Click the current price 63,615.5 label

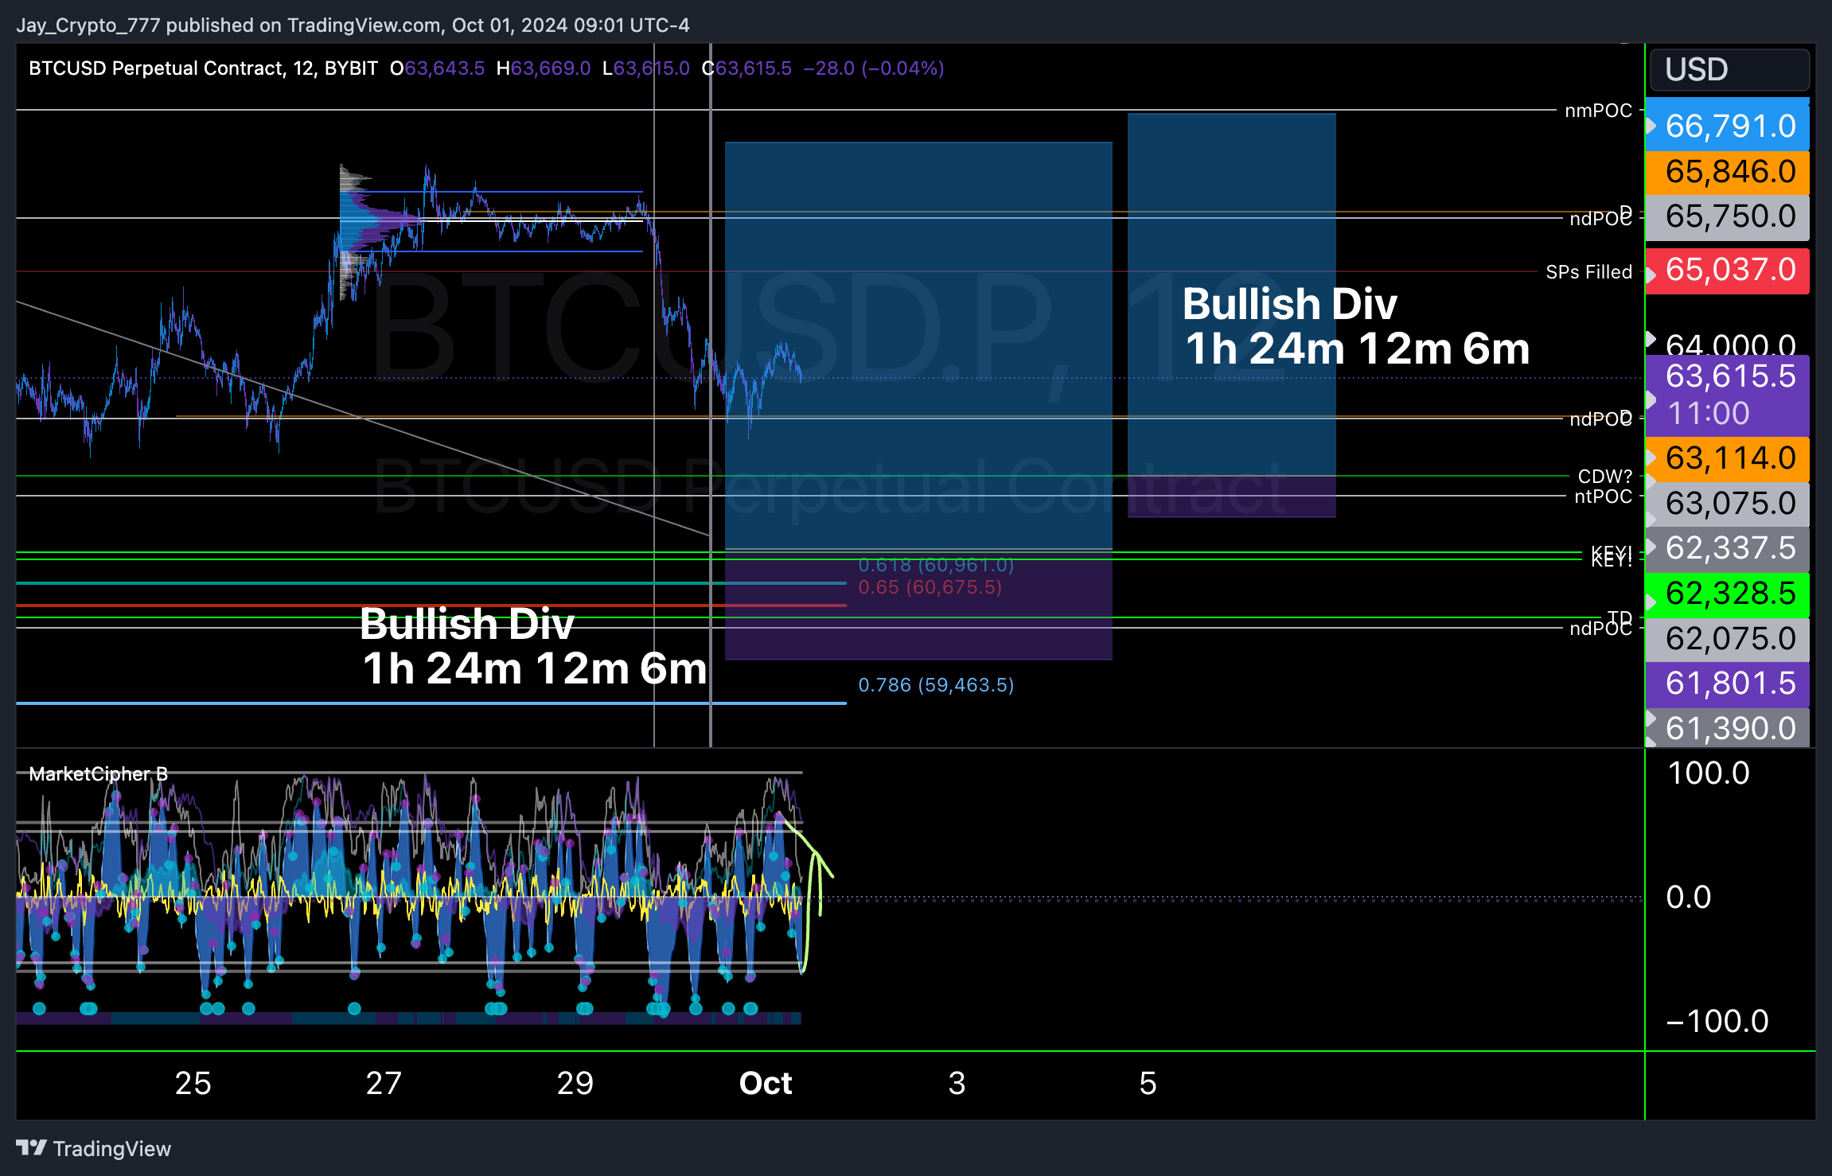(1730, 376)
